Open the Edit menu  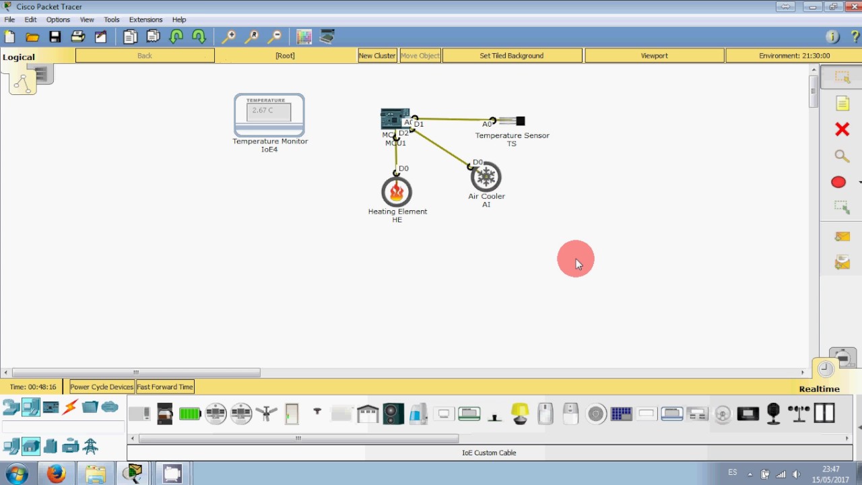click(x=30, y=20)
